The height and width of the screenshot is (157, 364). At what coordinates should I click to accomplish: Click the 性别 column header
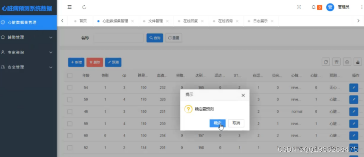click(x=105, y=76)
